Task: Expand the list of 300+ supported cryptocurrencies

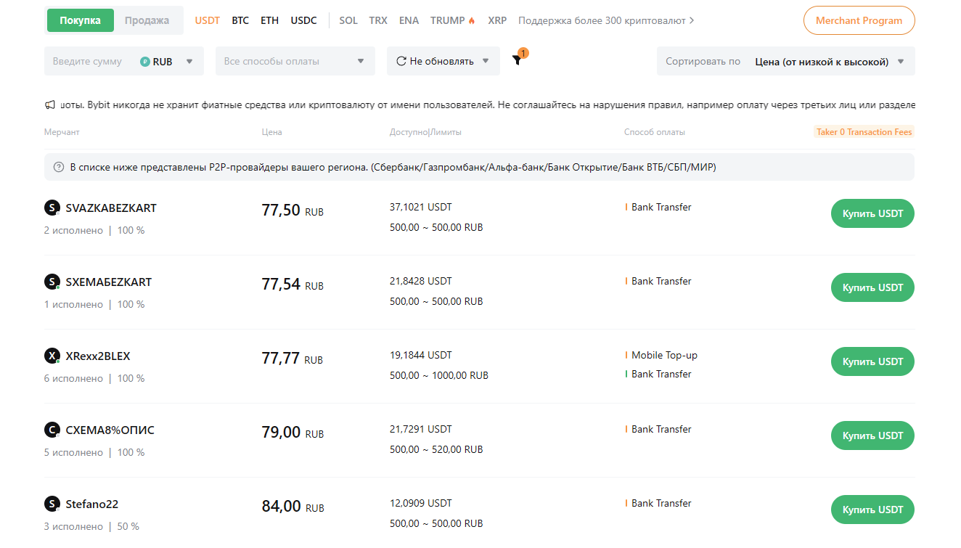Action: point(607,20)
